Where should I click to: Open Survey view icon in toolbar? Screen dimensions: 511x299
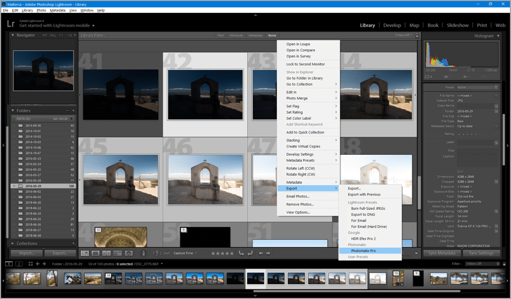(117, 253)
